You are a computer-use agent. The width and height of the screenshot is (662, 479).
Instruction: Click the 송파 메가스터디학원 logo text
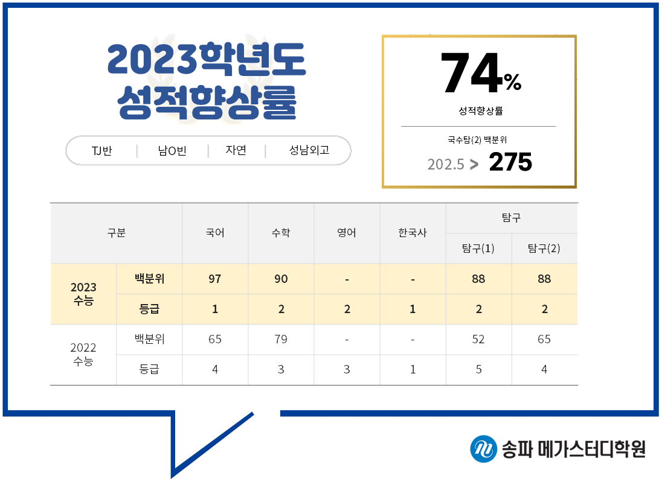pyautogui.click(x=573, y=449)
